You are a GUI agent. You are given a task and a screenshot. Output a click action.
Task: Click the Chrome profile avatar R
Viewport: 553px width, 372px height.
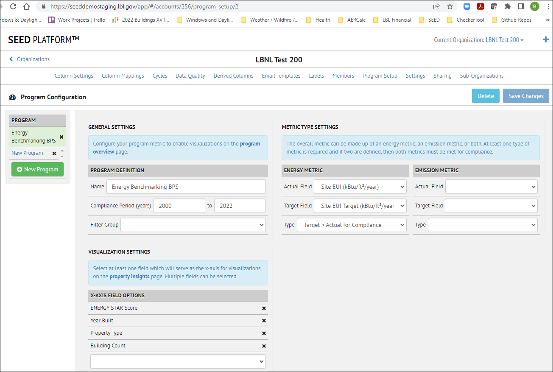534,6
